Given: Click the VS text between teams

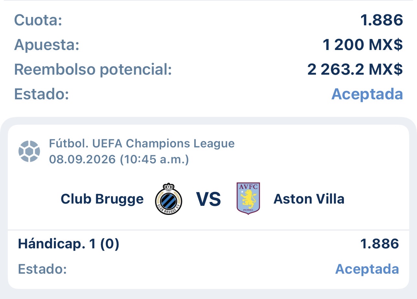Looking at the screenshot, I should pos(208,199).
